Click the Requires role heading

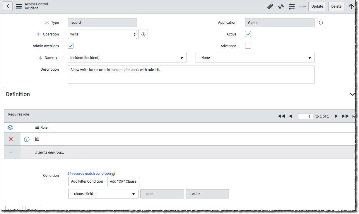click(x=18, y=114)
